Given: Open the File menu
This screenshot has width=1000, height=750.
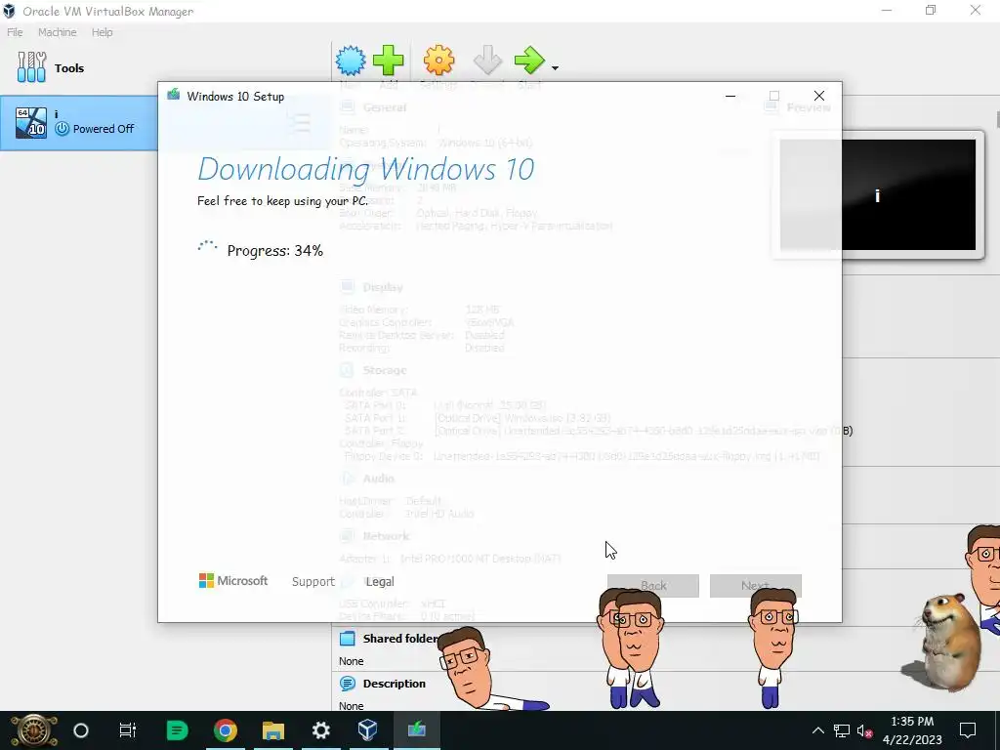Looking at the screenshot, I should coord(15,32).
